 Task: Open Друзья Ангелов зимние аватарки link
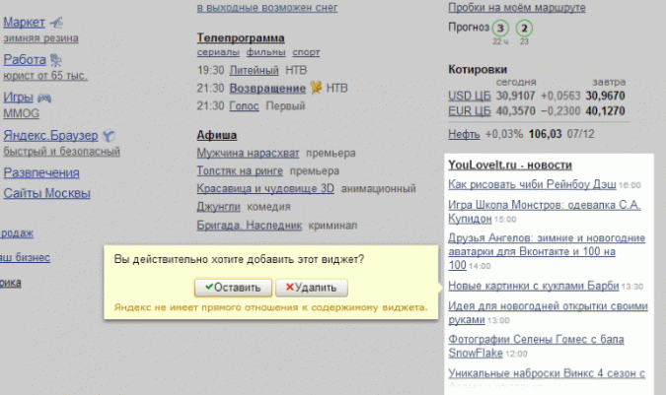[547, 252]
